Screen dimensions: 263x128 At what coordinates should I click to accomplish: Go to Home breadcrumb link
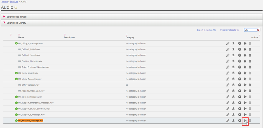point(4,2)
